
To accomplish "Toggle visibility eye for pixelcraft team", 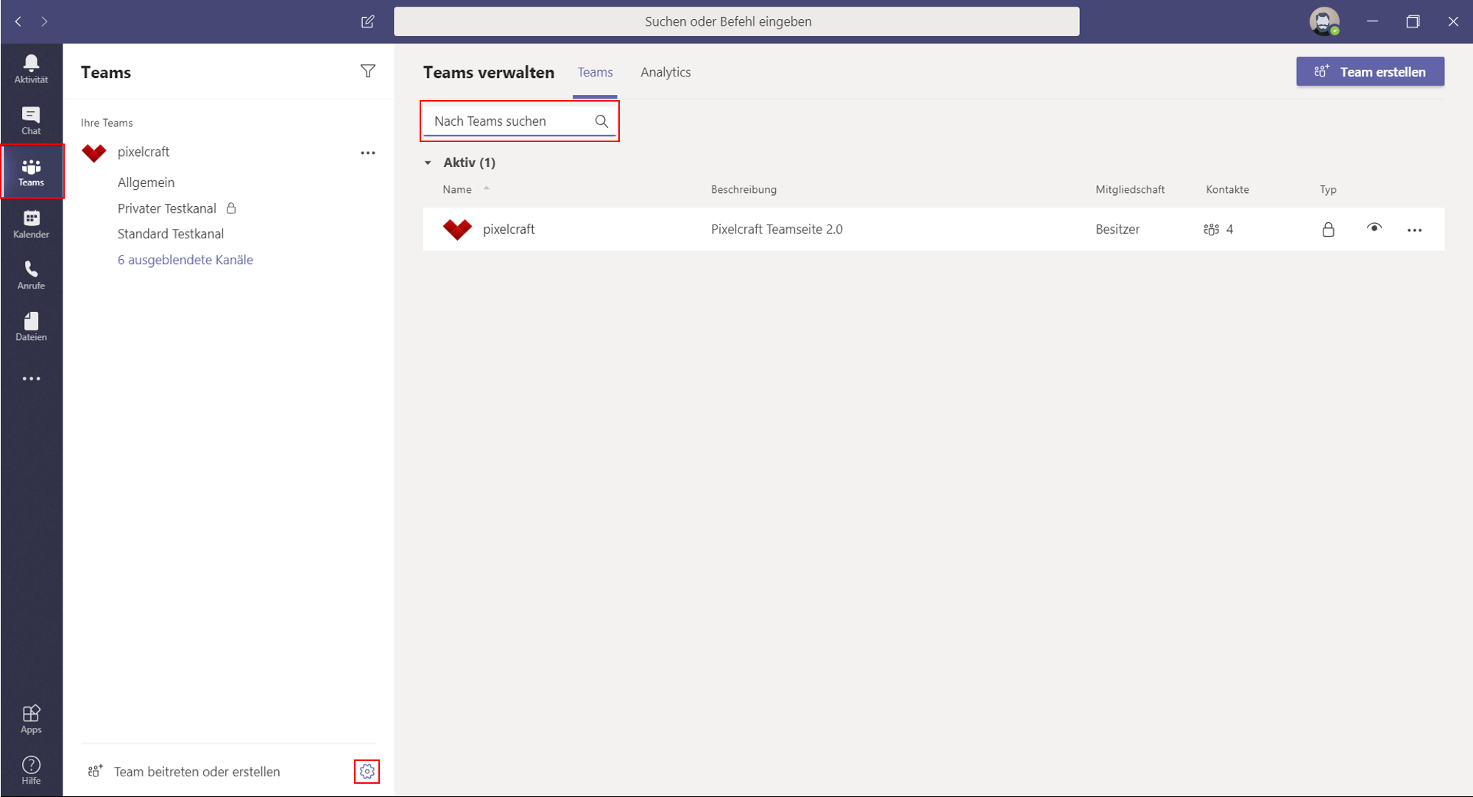I will [x=1374, y=228].
